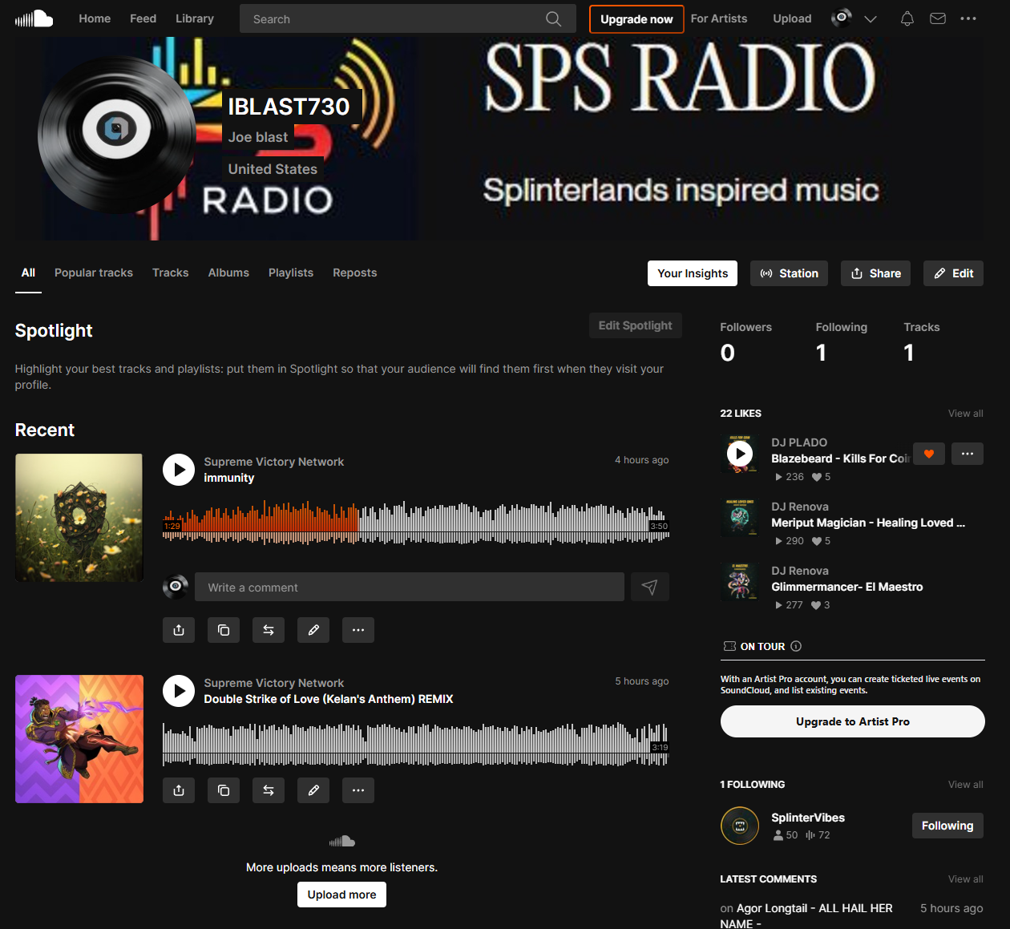Open For Artists link
This screenshot has width=1010, height=929.
(x=719, y=18)
